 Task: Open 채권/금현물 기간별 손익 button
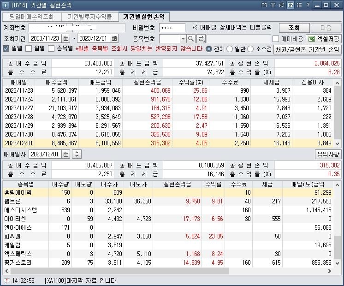pos(308,49)
